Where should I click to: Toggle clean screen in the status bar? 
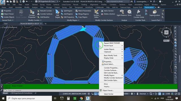(176, 94)
